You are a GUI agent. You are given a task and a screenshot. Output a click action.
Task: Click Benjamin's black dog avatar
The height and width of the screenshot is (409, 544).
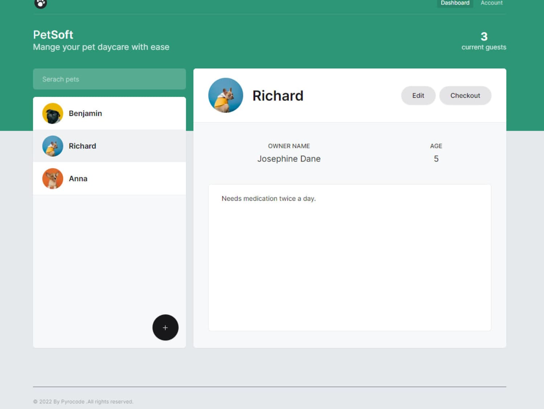pyautogui.click(x=53, y=113)
